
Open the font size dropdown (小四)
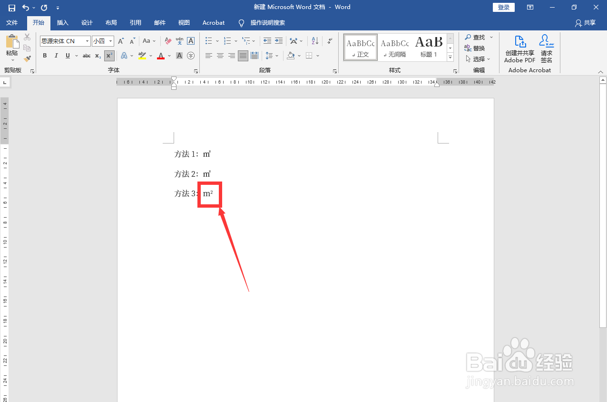[x=111, y=41]
